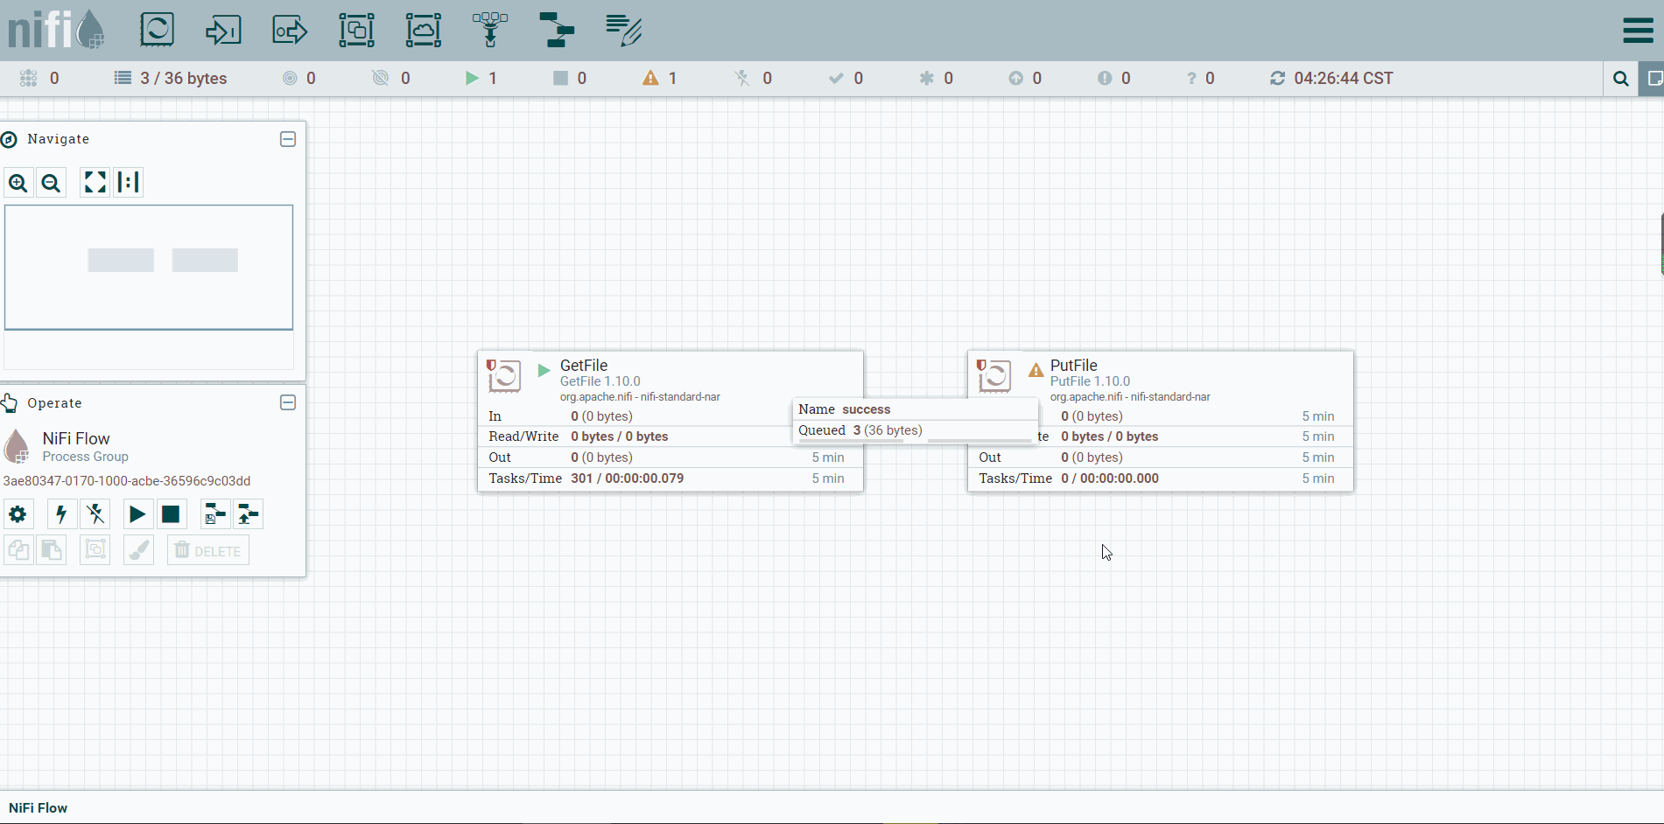Enable components with lightning bolt button
Image resolution: width=1664 pixels, height=824 pixels.
(x=61, y=514)
